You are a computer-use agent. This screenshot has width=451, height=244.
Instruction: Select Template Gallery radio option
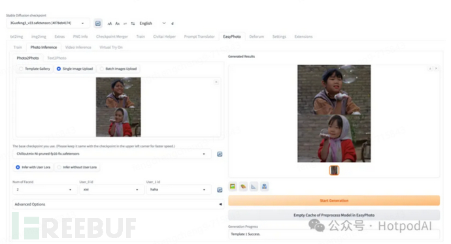tap(35, 69)
